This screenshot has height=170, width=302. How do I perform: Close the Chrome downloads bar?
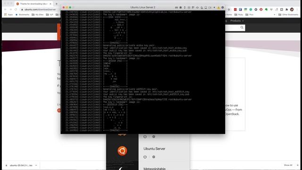(x=298, y=165)
